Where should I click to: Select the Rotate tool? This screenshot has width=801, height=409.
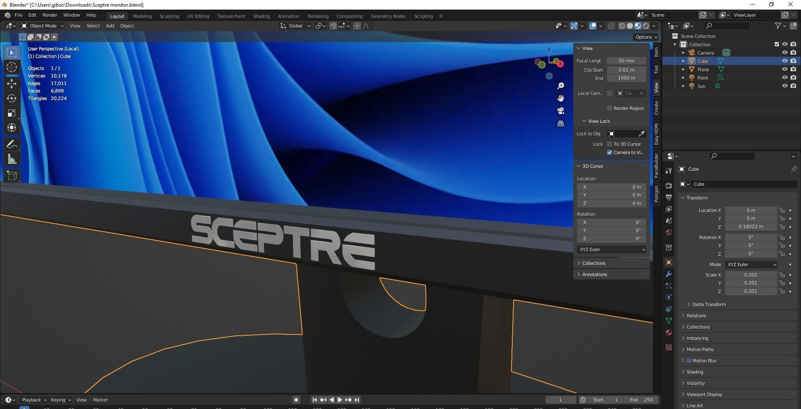12,98
